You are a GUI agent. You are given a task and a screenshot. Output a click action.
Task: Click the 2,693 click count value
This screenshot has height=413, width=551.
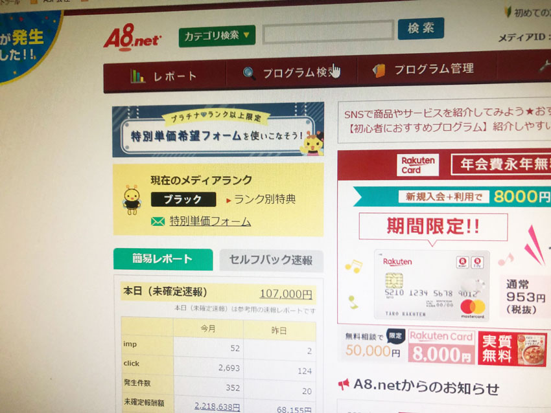click(229, 368)
